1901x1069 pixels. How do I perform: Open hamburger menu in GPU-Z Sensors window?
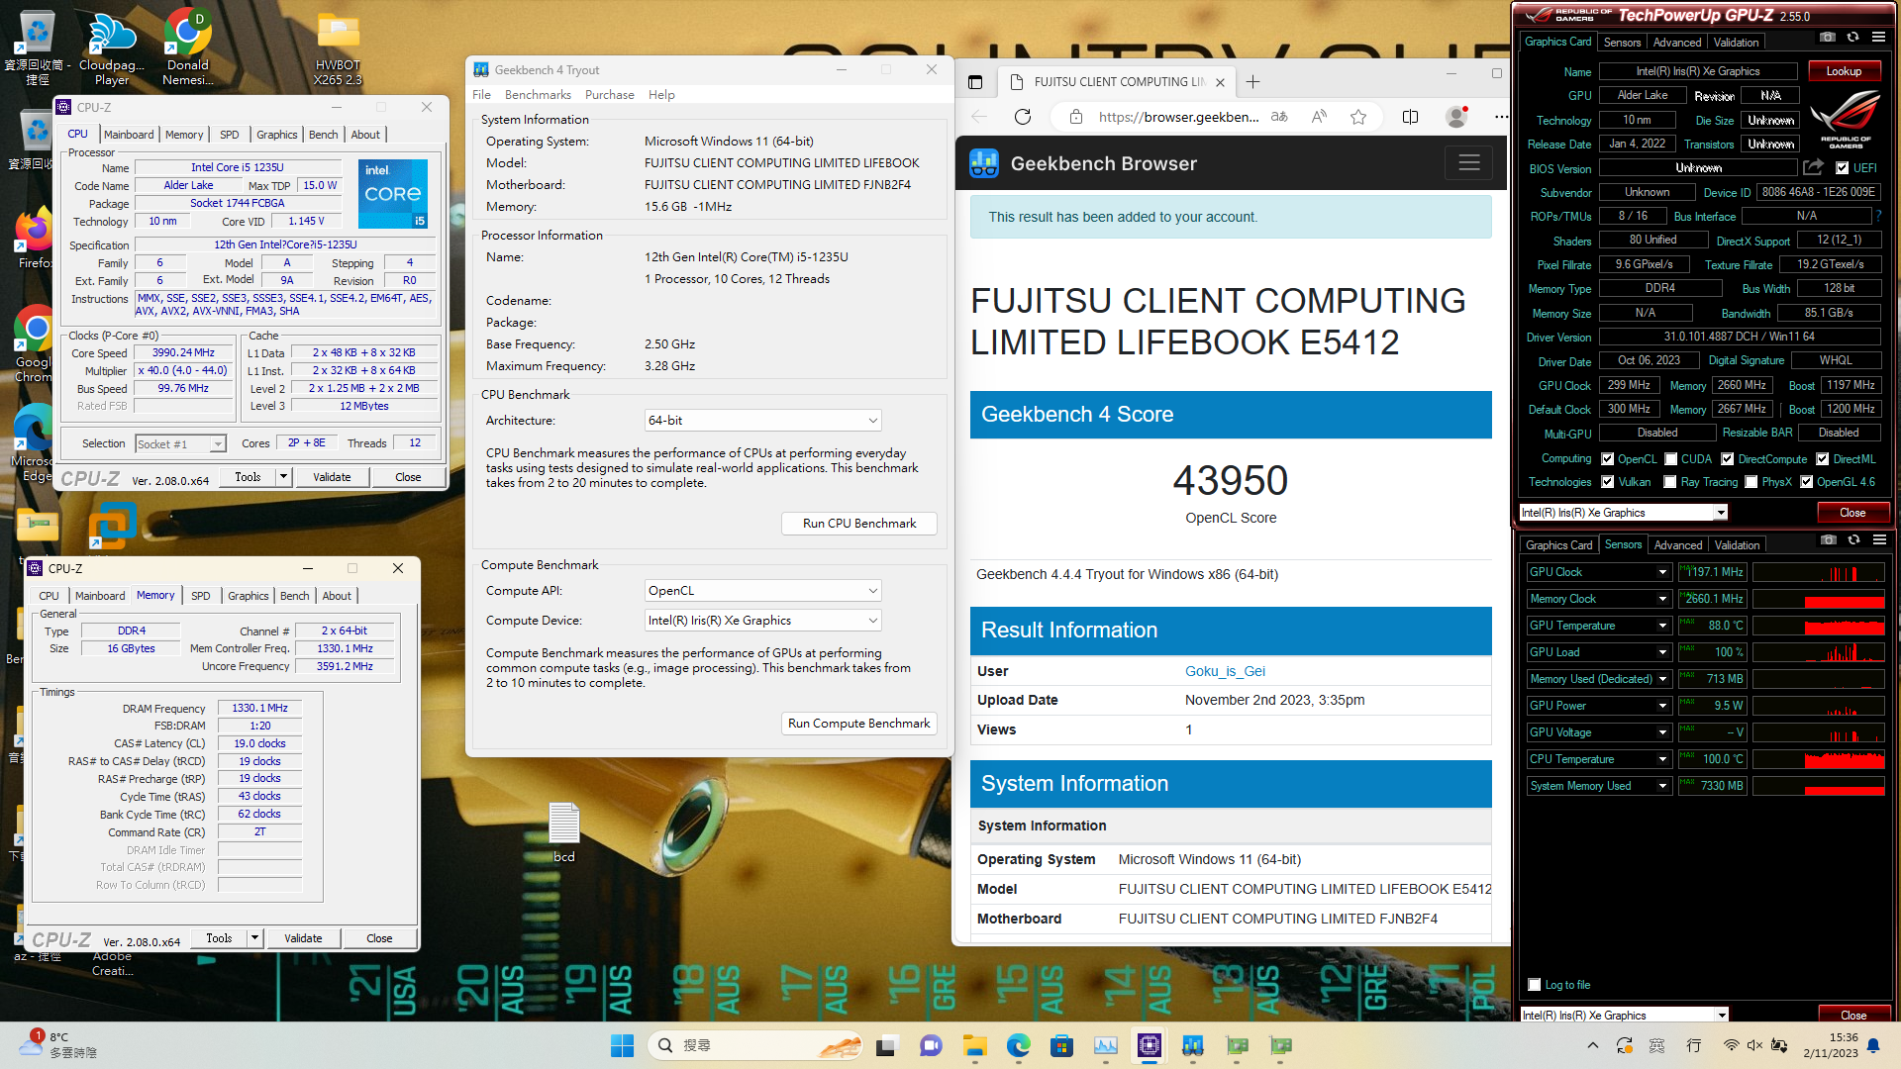tap(1879, 540)
